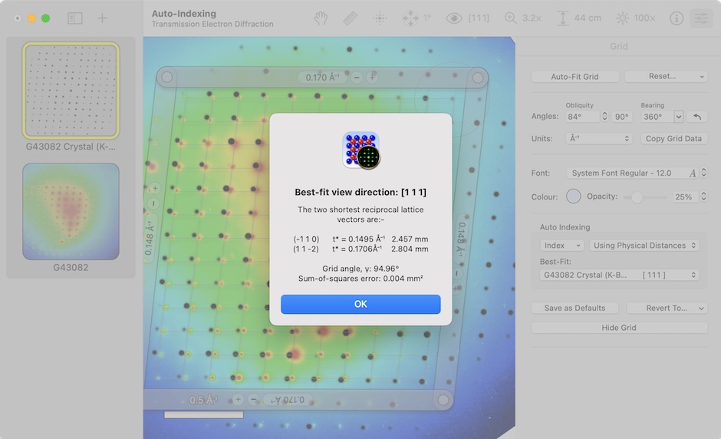The height and width of the screenshot is (439, 721).
Task: Activate the dotted grid overlay tool
Action: [379, 18]
